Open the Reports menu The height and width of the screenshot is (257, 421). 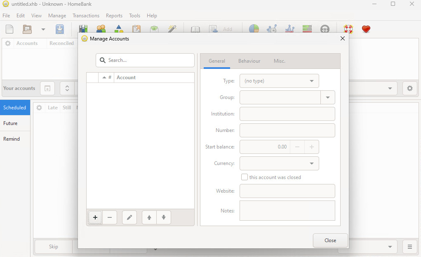[x=114, y=16]
